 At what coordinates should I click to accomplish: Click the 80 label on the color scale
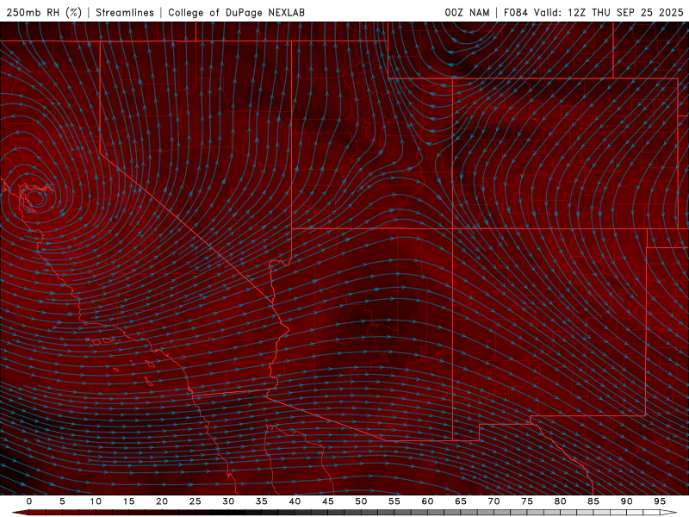coord(560,501)
